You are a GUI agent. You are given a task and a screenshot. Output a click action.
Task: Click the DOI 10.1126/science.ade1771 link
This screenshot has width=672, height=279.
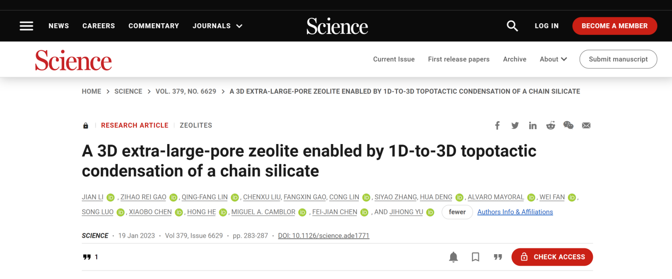pyautogui.click(x=324, y=236)
